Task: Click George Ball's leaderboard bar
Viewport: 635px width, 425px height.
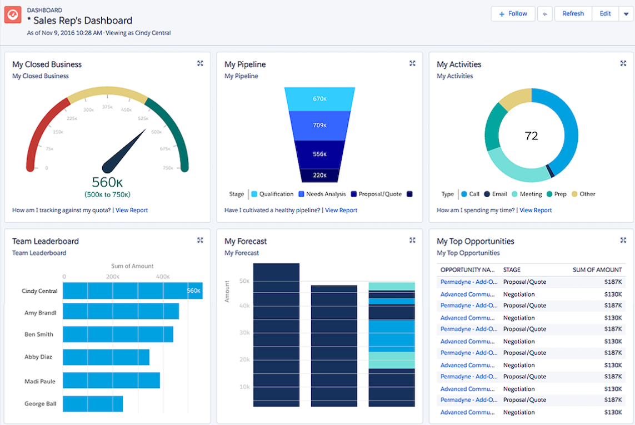Action: [x=93, y=404]
